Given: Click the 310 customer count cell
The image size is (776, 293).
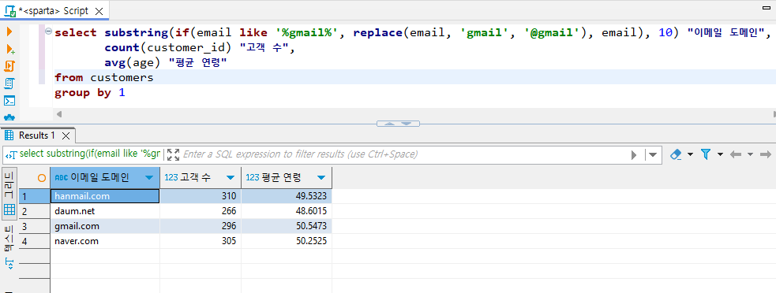Looking at the screenshot, I should pyautogui.click(x=201, y=196).
